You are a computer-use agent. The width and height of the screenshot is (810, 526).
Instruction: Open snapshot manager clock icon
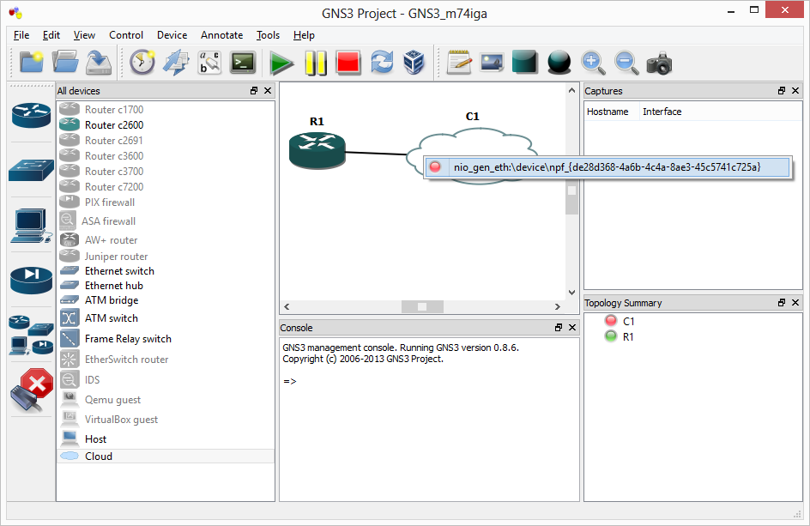click(x=142, y=63)
